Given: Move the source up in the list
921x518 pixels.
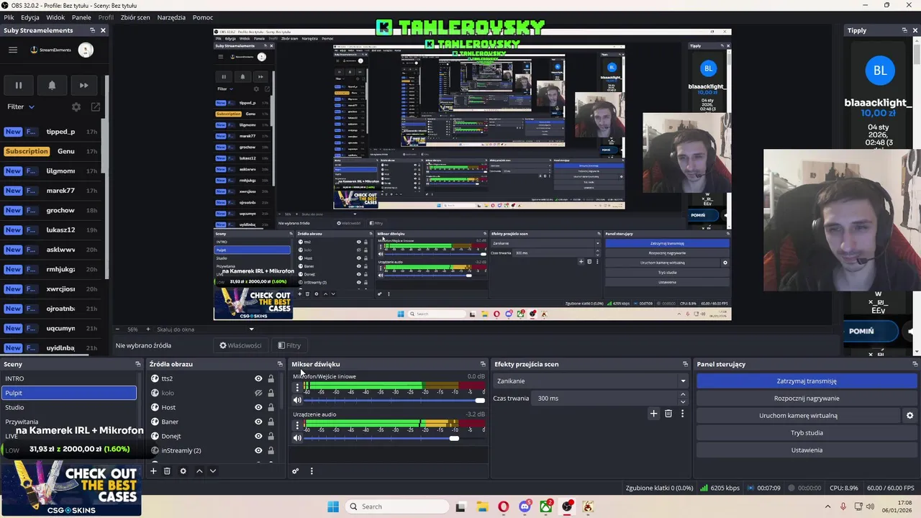Looking at the screenshot, I should tap(199, 471).
